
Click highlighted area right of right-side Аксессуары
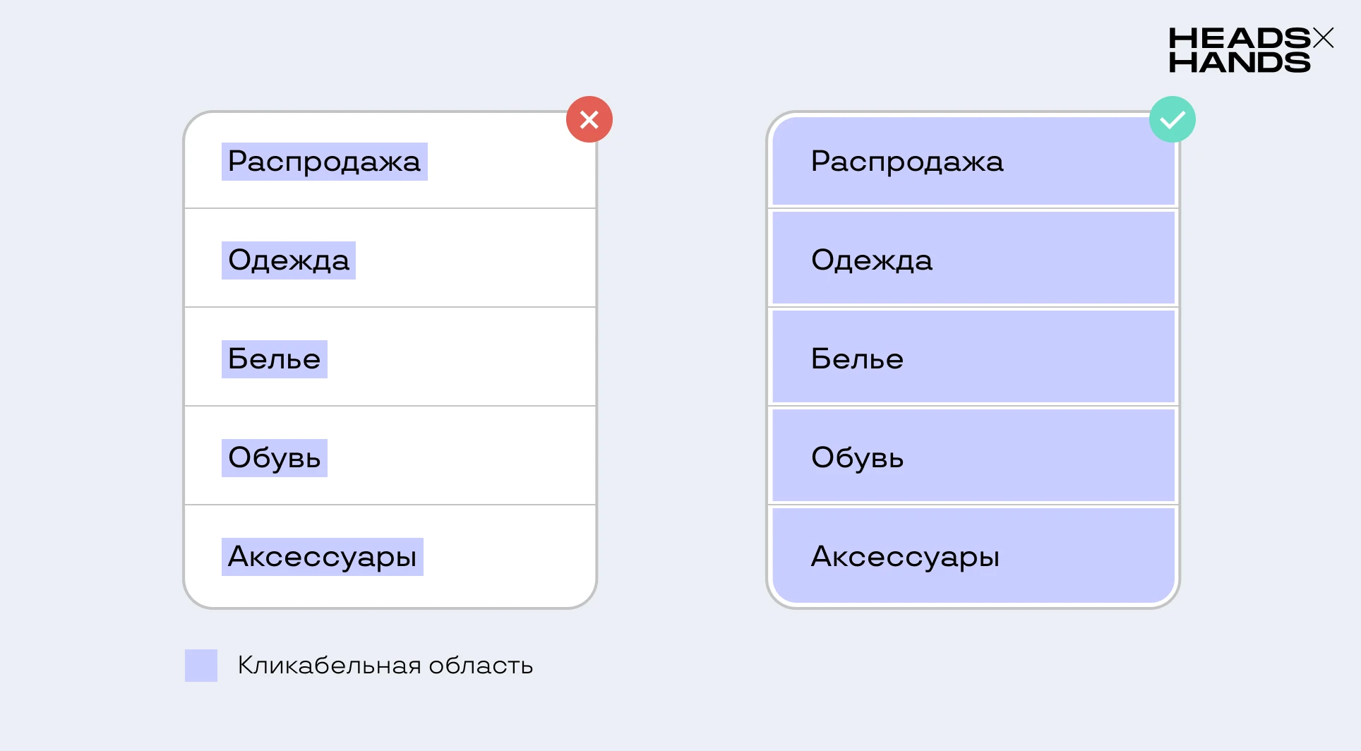[x=1087, y=555]
